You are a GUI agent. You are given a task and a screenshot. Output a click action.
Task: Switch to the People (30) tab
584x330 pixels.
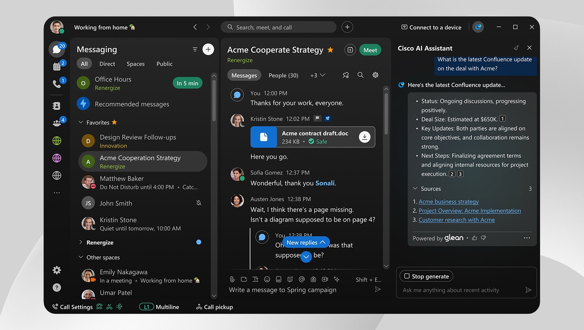coord(284,75)
